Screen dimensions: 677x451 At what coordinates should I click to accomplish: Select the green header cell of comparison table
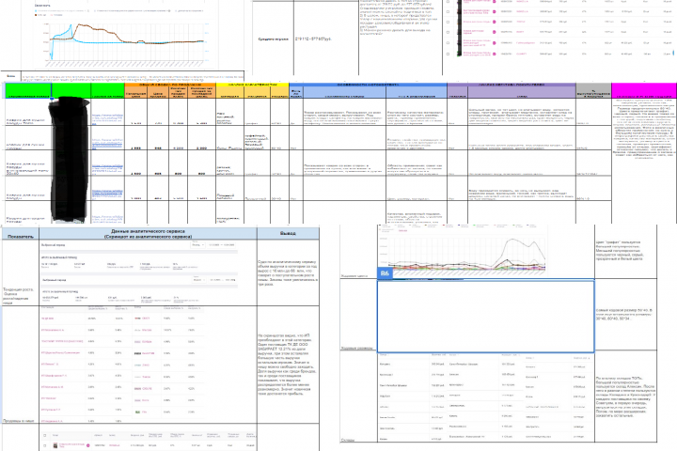click(65, 90)
